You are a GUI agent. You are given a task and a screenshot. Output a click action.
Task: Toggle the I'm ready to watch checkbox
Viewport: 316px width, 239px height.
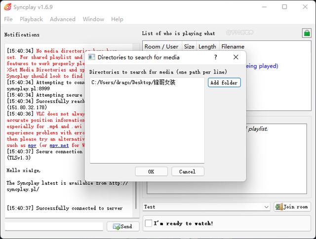tap(149, 223)
